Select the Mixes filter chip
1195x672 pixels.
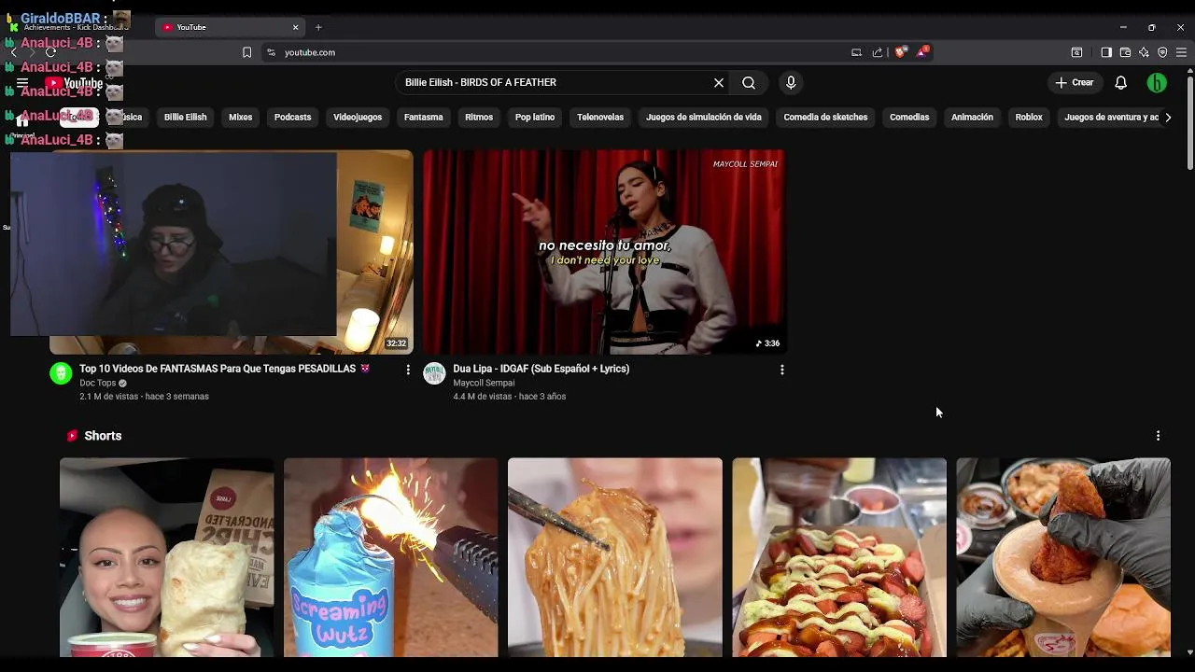coord(241,118)
